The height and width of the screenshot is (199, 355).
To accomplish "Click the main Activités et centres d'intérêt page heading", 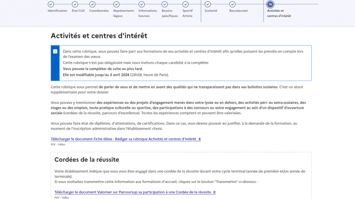I will point(99,35).
